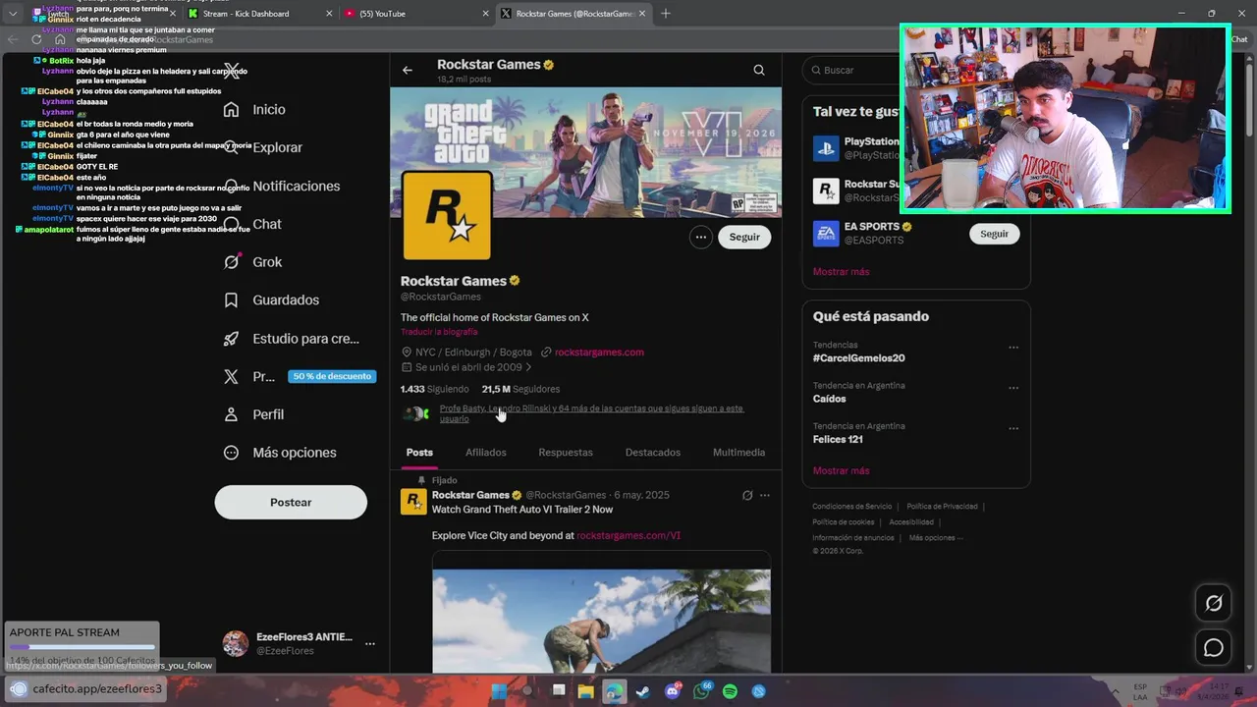Viewport: 1257px width, 707px height.
Task: Open the floating Grok button
Action: [1214, 603]
